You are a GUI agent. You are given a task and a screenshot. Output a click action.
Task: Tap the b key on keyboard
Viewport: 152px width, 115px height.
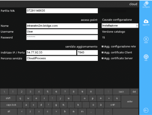(x=65, y=111)
